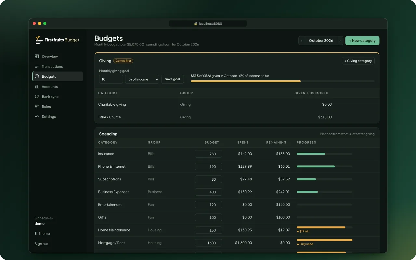The height and width of the screenshot is (260, 416).
Task: Edit the Phone & Internet budget field
Action: click(208, 166)
